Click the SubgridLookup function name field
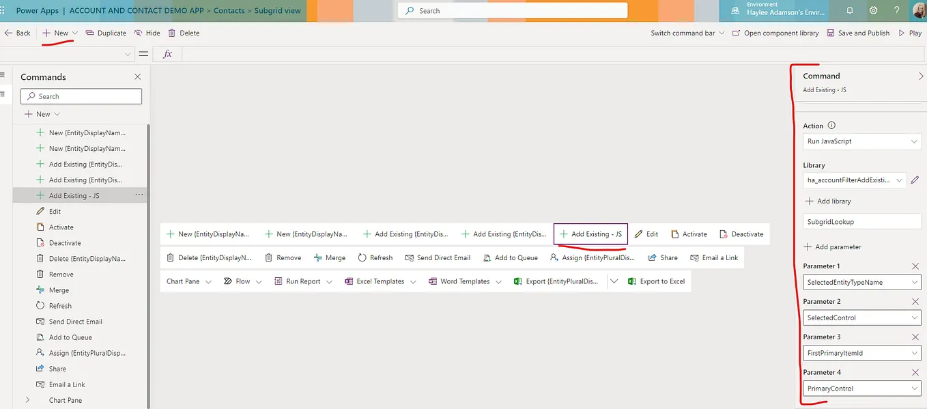The width and height of the screenshot is (927, 409). coord(862,222)
